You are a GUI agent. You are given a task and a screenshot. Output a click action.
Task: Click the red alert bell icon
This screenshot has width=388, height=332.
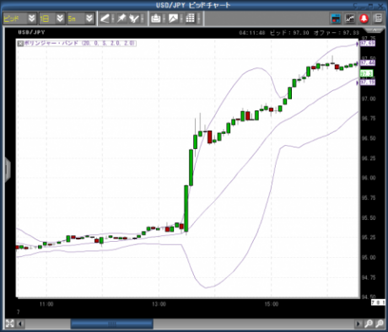pos(364,19)
